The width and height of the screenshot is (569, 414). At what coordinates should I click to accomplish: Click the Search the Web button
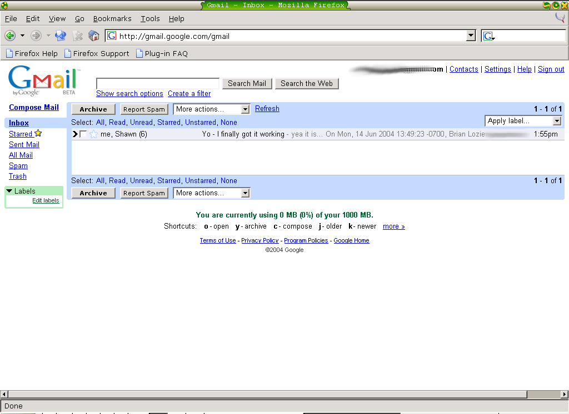tap(307, 83)
